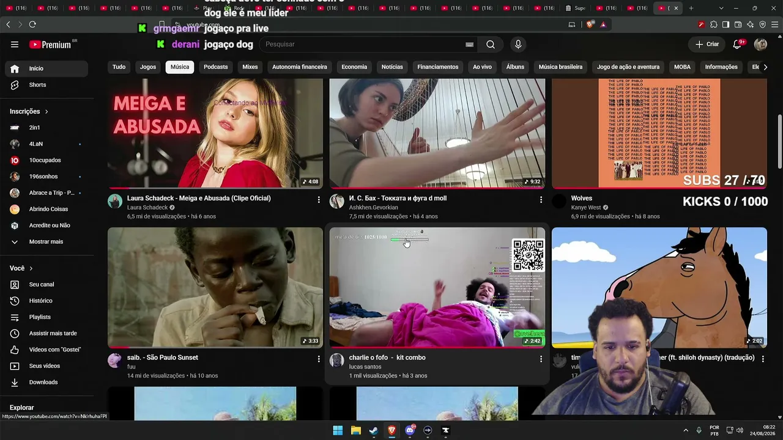Open the Brave main menu
The height and width of the screenshot is (440, 783).
point(774,24)
